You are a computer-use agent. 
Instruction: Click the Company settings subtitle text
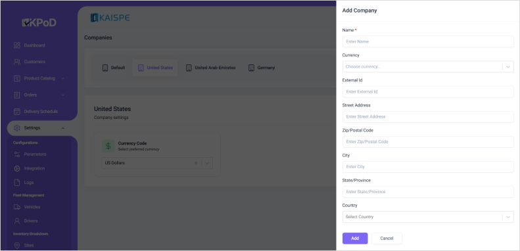(x=111, y=118)
